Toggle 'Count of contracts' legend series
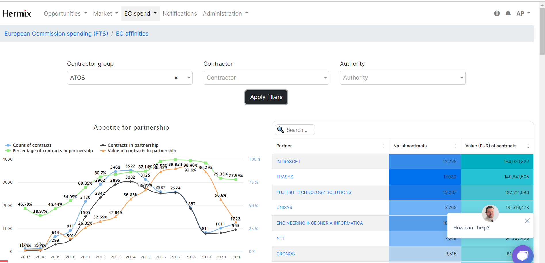The height and width of the screenshot is (263, 545). tap(32, 145)
